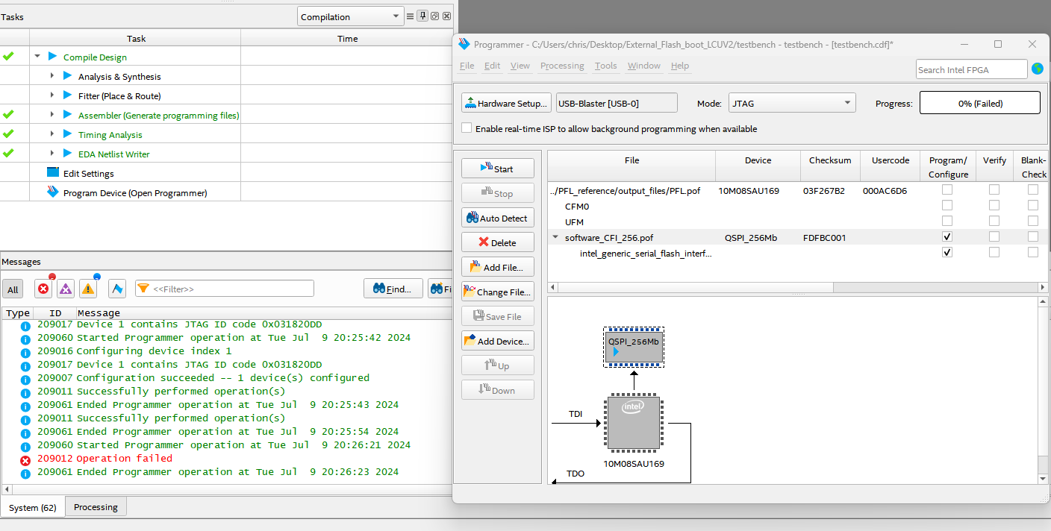1051x531 pixels.
Task: Tick Program/Configure for UFM
Action: (947, 221)
